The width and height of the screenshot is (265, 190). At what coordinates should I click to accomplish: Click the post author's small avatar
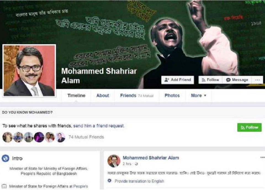point(114,161)
